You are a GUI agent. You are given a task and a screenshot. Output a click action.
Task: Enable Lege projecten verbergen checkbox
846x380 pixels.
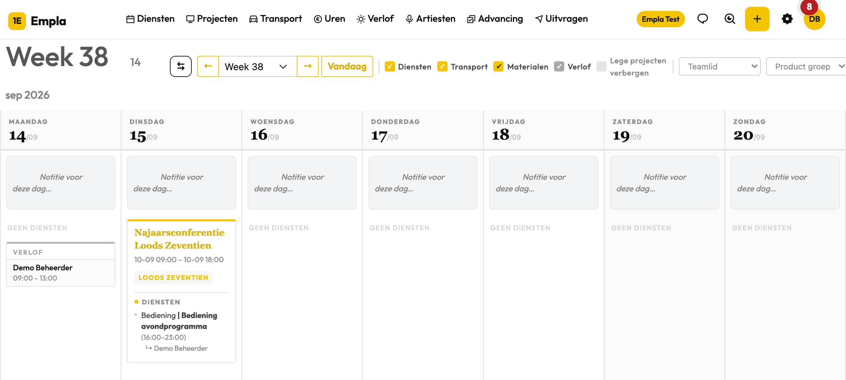coord(601,66)
